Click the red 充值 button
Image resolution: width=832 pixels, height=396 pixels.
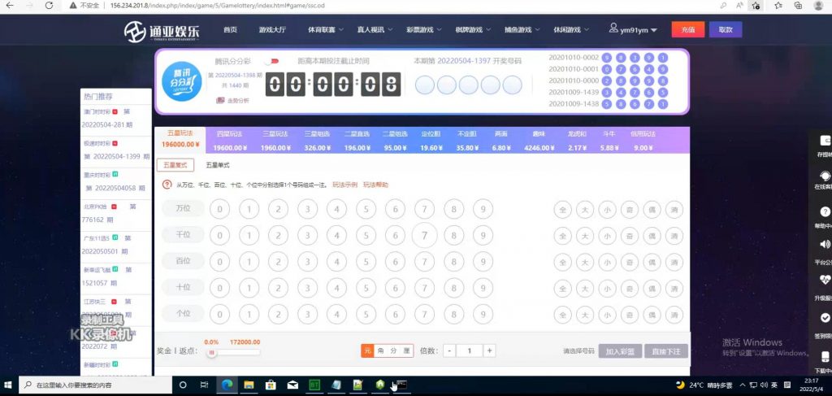[687, 30]
